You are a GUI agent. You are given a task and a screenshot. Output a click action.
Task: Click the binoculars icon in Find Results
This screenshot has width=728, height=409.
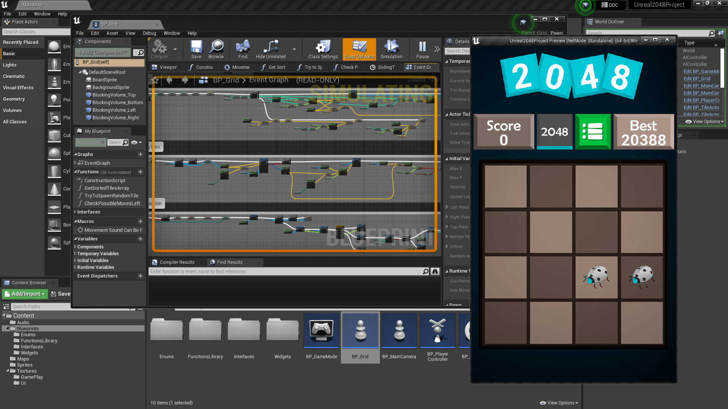(435, 271)
